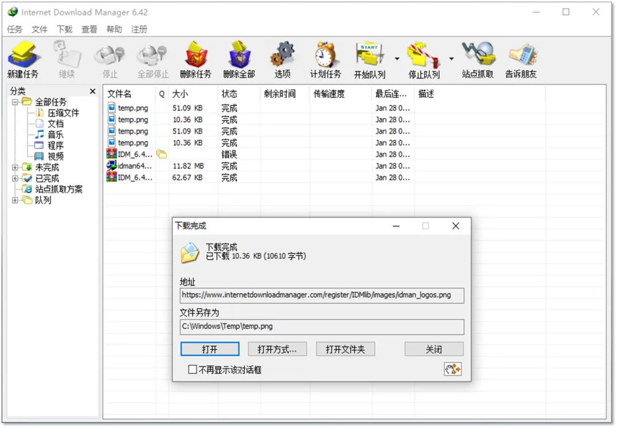Expand the 未完成 tree node
The height and width of the screenshot is (428, 617).
[15, 167]
